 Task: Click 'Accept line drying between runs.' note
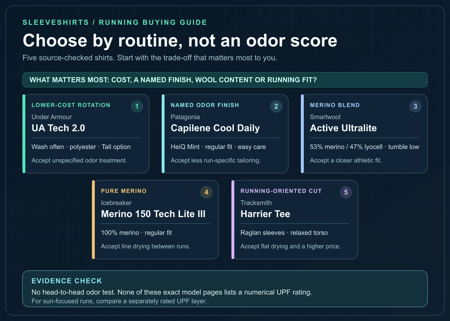(146, 246)
